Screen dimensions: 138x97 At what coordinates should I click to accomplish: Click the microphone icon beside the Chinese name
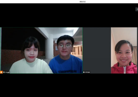click(x=84, y=72)
